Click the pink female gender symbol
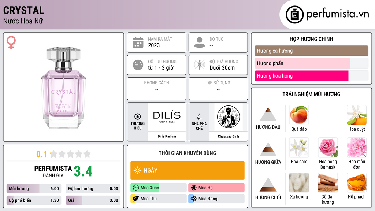This screenshot has width=375, height=211. (11, 42)
